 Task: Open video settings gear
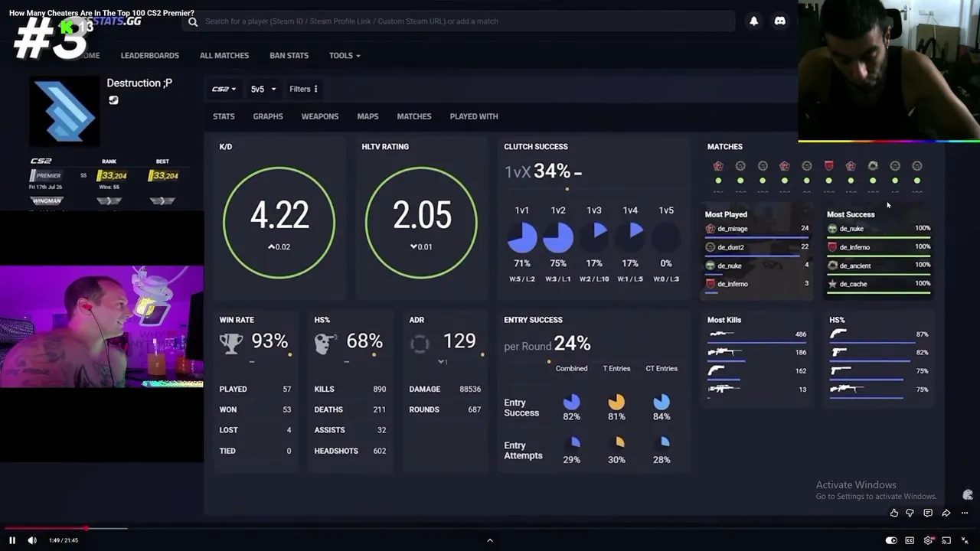pos(928,540)
